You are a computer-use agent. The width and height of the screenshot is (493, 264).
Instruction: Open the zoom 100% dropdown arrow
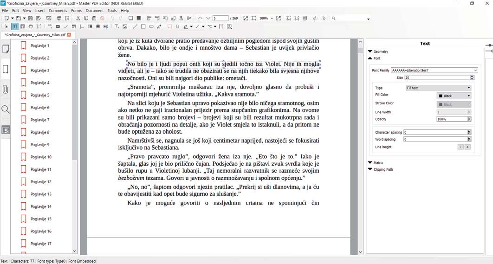(272, 18)
